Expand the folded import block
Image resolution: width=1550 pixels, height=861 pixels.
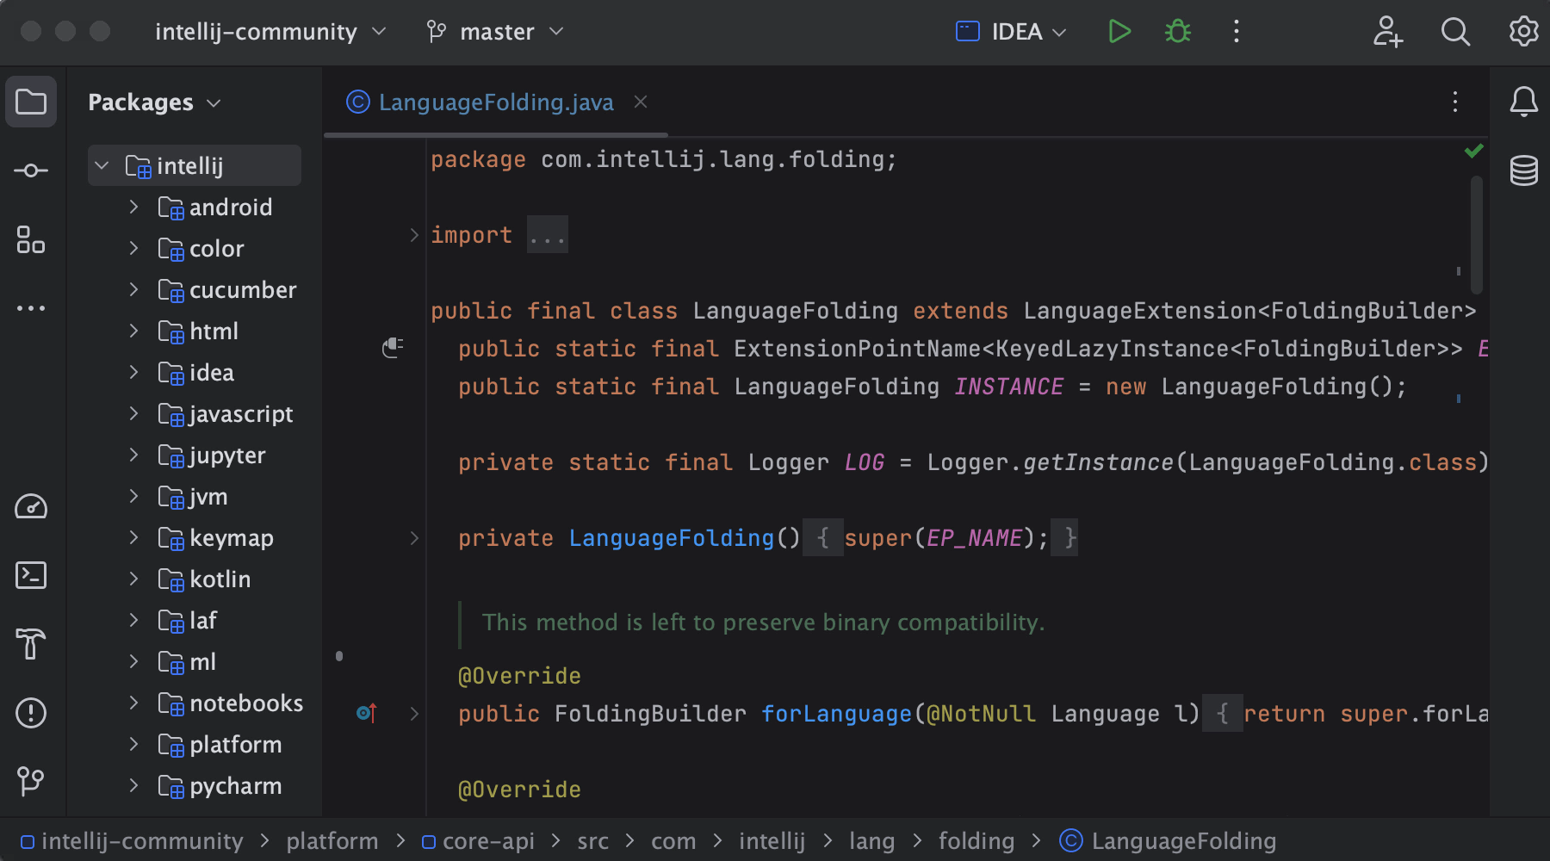coord(414,234)
